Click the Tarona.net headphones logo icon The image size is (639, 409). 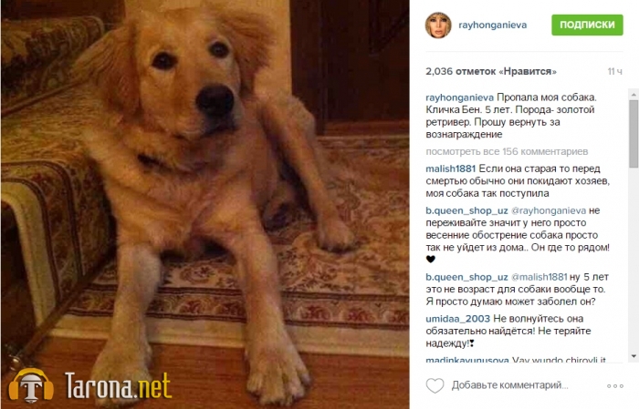(x=31, y=385)
